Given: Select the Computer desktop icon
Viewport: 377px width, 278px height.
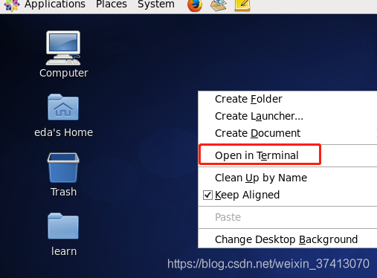Looking at the screenshot, I should [63, 48].
